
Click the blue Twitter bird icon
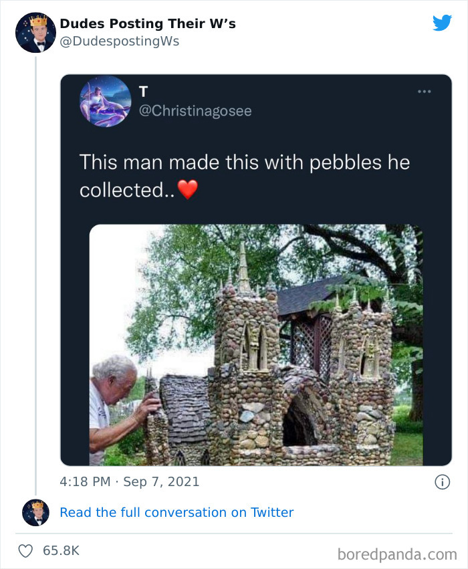443,23
